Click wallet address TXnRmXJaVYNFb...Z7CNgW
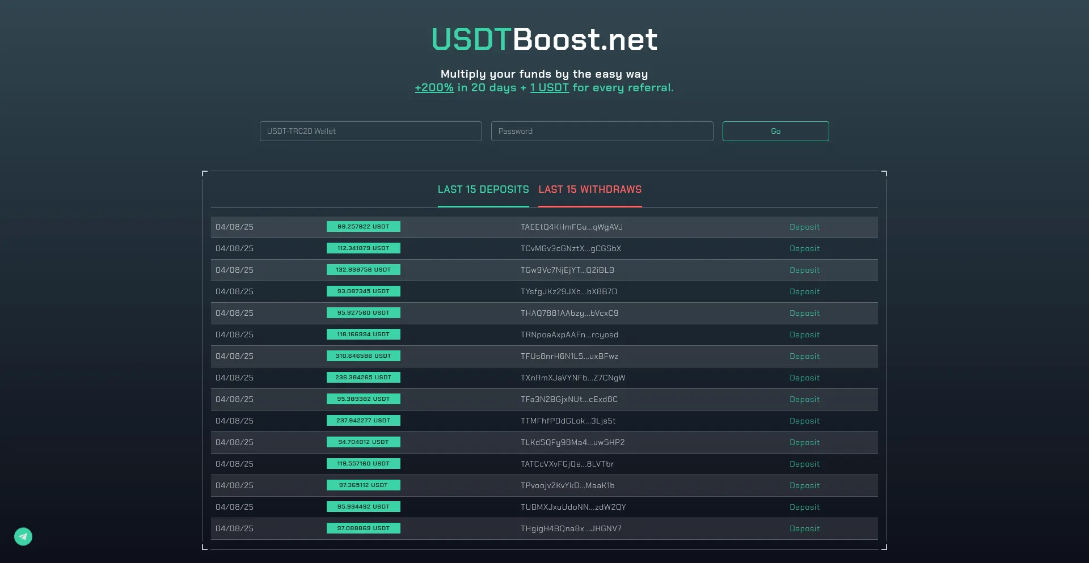 pyautogui.click(x=573, y=378)
